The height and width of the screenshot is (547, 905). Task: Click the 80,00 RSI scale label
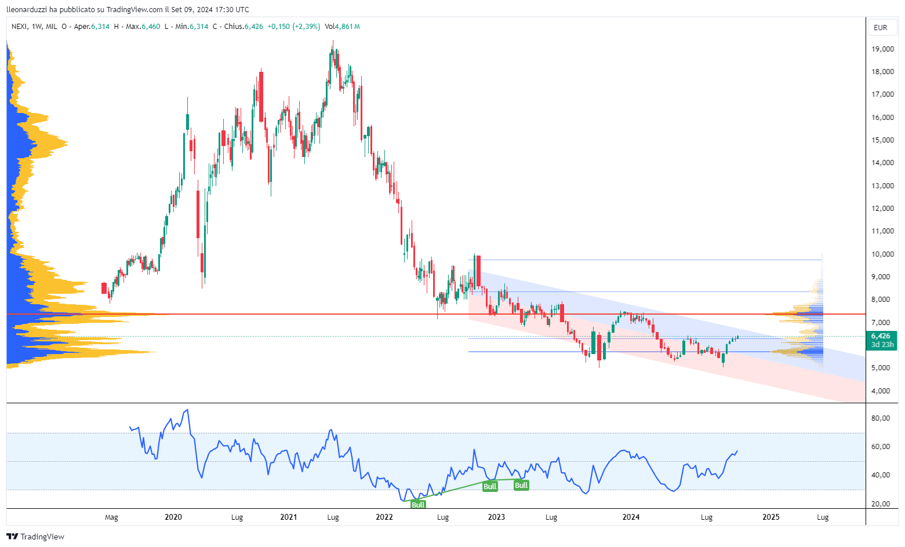click(881, 418)
